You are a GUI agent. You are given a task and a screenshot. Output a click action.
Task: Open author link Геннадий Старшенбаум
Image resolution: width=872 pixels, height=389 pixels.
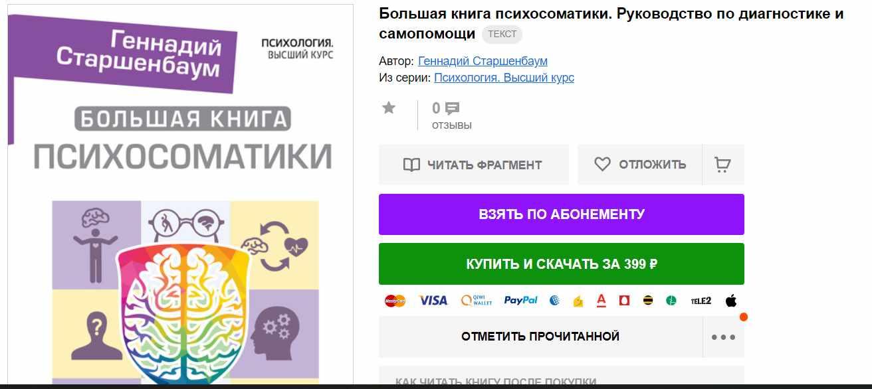click(483, 61)
